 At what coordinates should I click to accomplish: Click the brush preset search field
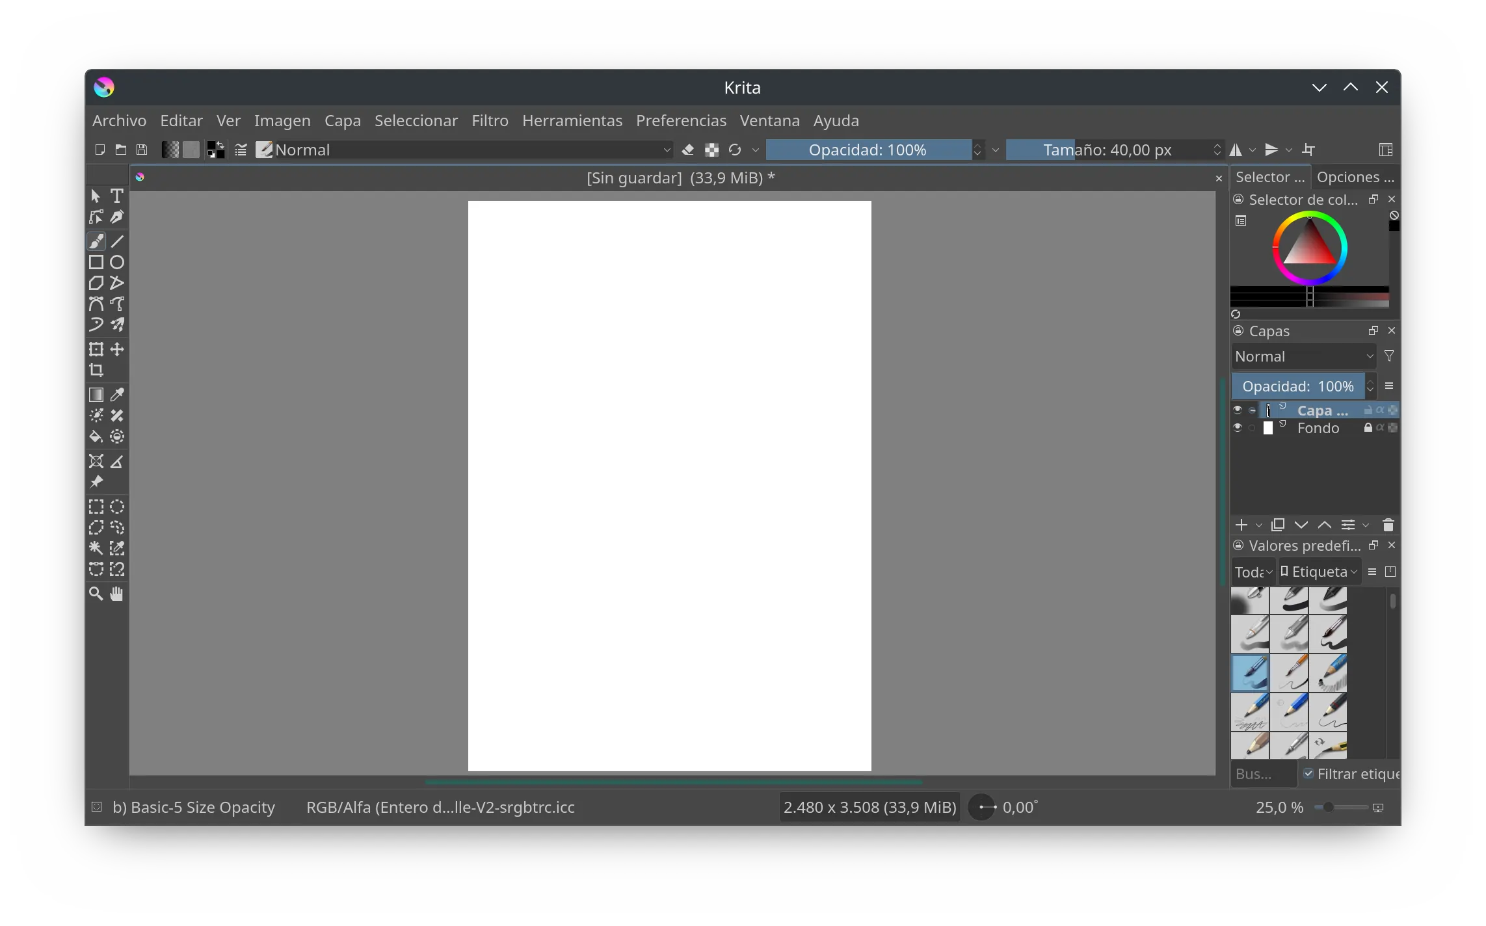tap(1262, 774)
